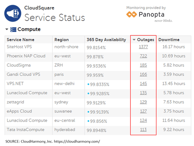Sort by 365 Day Availability column header
Viewport: 194px width, 146px height.
coord(106,40)
